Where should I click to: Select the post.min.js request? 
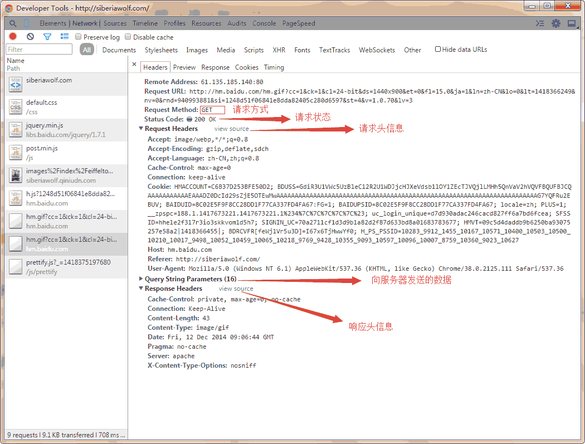pos(66,153)
